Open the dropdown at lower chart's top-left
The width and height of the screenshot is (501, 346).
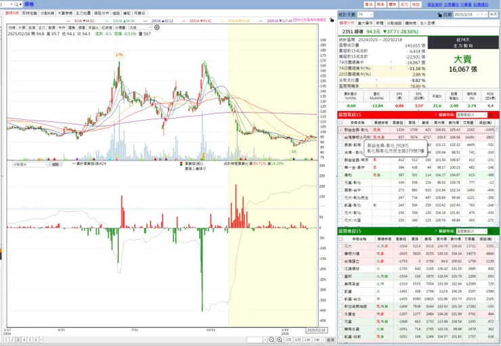30,165
